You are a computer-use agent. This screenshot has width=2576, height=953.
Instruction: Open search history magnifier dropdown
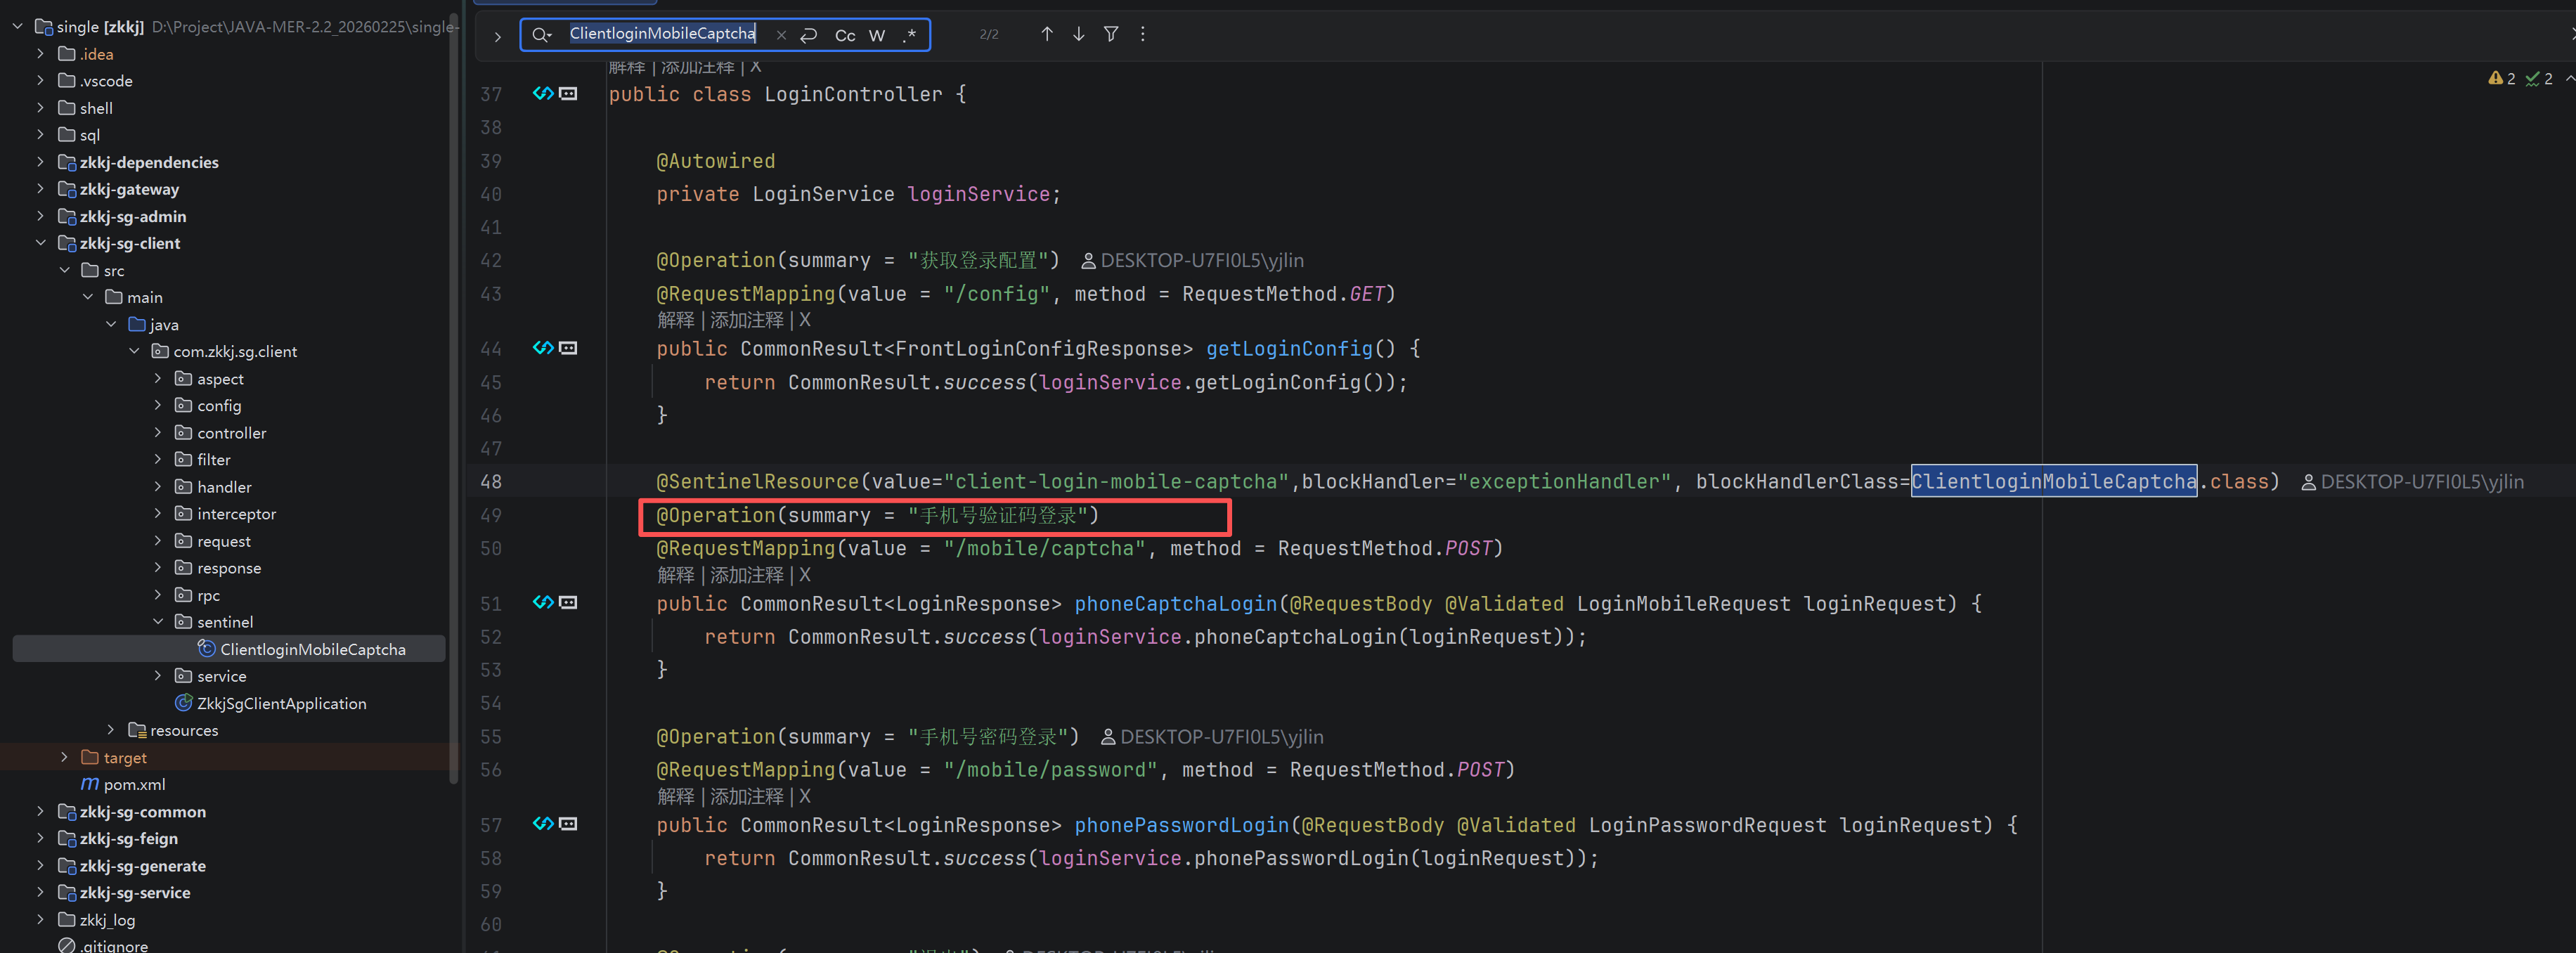pyautogui.click(x=541, y=35)
